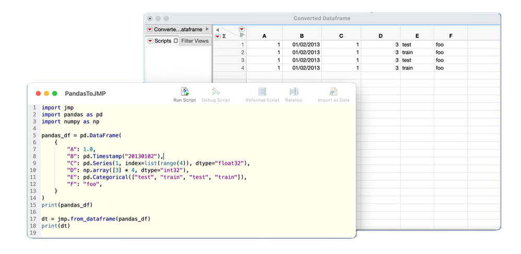This screenshot has width=521, height=254.
Task: Select column header D
Action: [x=381, y=36]
